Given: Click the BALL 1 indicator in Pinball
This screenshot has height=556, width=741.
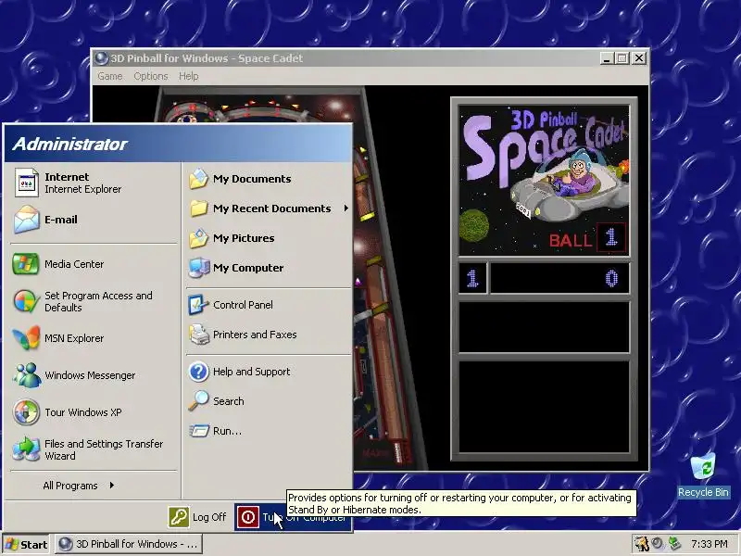Looking at the screenshot, I should 587,238.
